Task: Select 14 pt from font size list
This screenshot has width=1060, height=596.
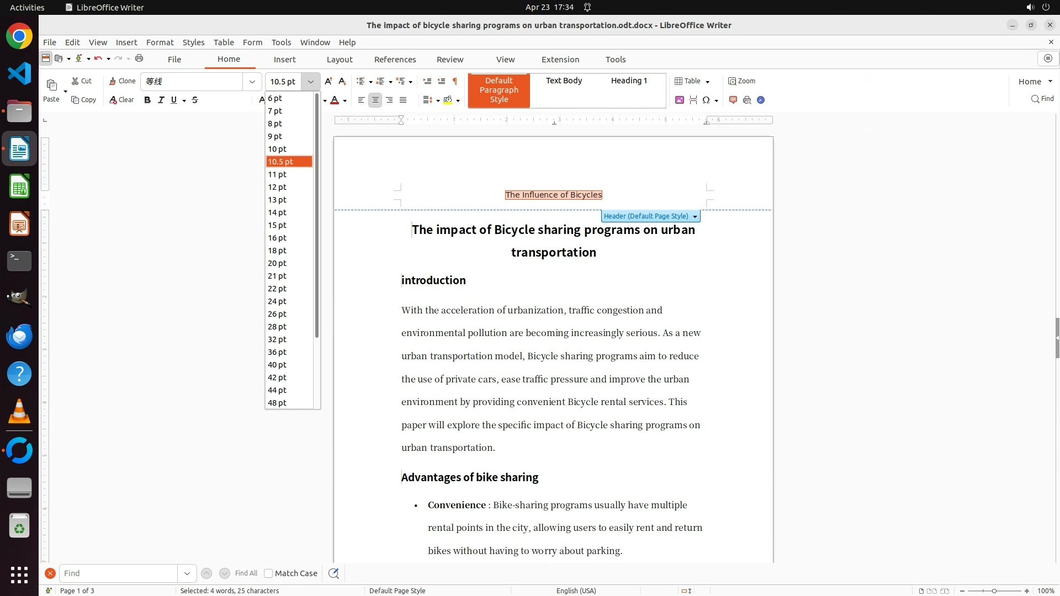Action: [x=277, y=212]
